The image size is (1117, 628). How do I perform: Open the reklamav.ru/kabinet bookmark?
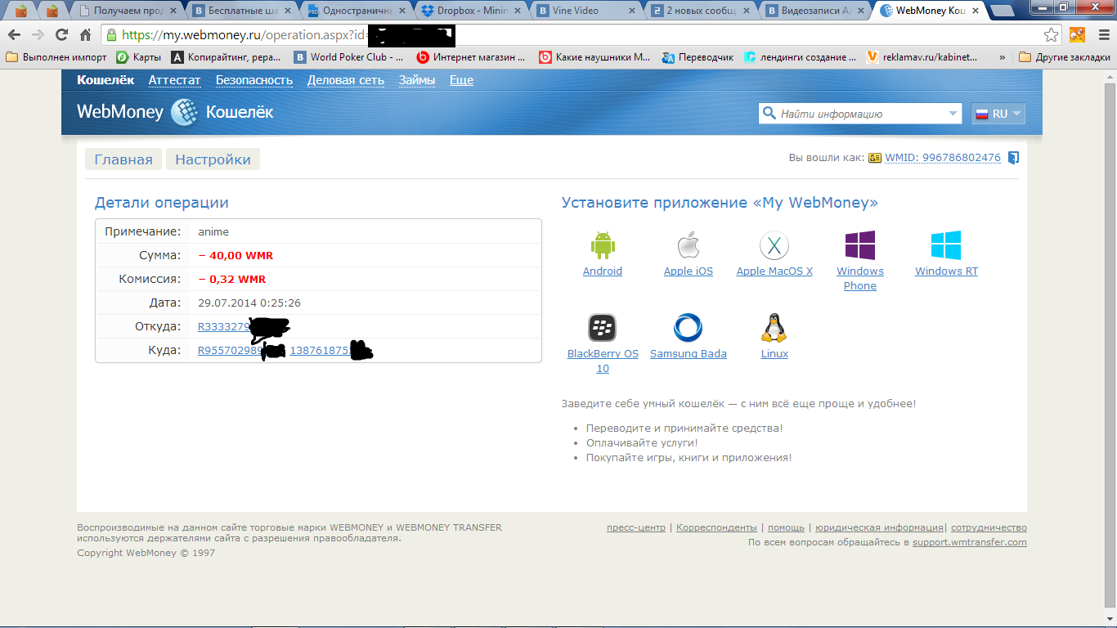[x=921, y=57]
